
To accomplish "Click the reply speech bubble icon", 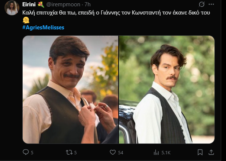I will pyautogui.click(x=26, y=152).
